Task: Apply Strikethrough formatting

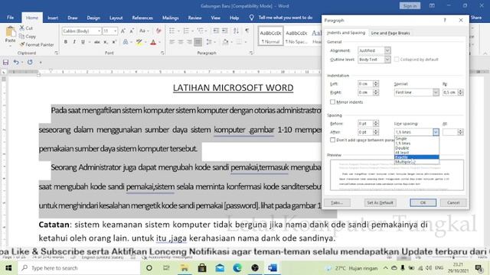Action: tap(97, 42)
